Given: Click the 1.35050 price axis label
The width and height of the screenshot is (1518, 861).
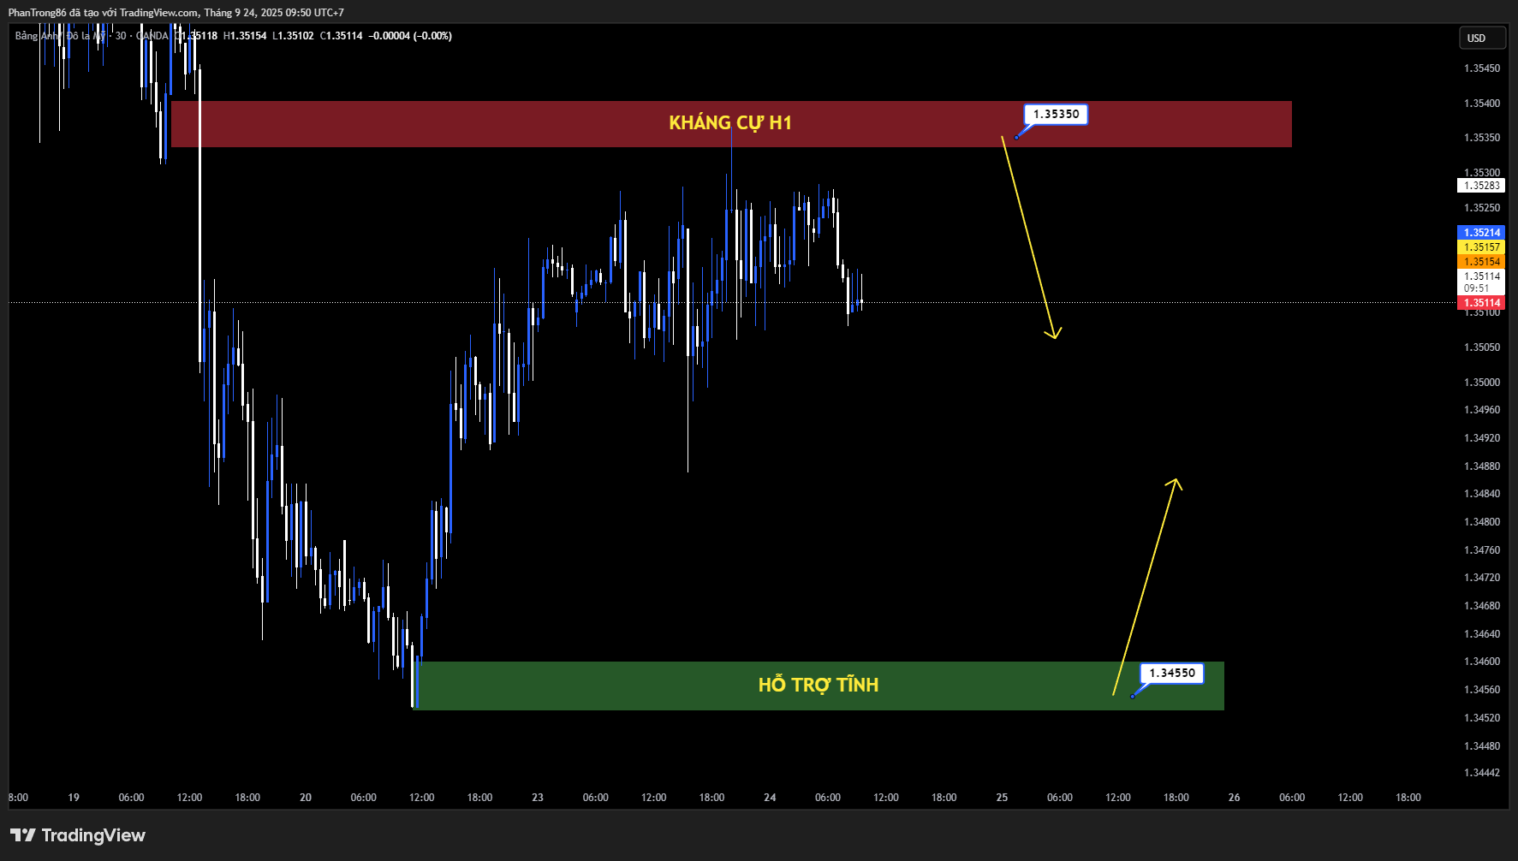Looking at the screenshot, I should click(1482, 347).
